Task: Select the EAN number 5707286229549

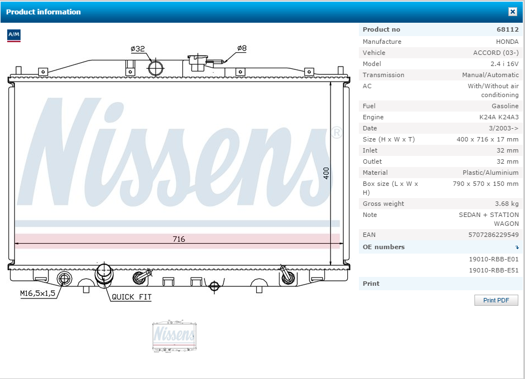Action: point(493,235)
